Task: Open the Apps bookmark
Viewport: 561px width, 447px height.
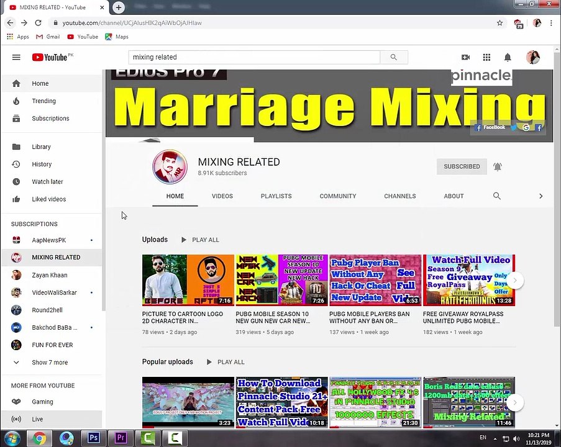Action: click(x=17, y=37)
